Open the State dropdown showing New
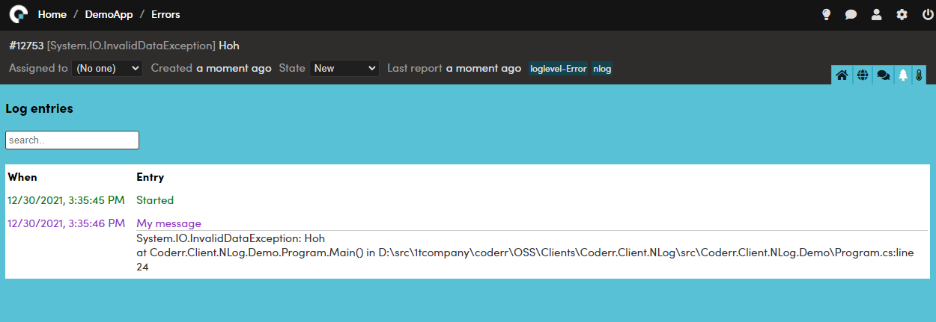 pyautogui.click(x=344, y=68)
